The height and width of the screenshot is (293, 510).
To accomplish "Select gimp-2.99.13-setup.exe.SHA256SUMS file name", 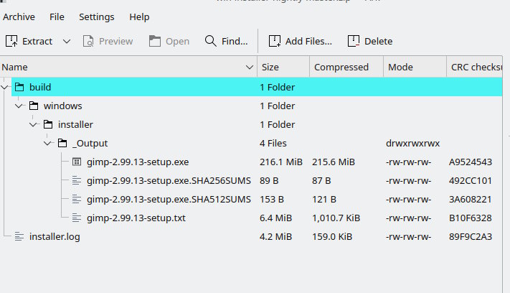I will click(x=169, y=181).
